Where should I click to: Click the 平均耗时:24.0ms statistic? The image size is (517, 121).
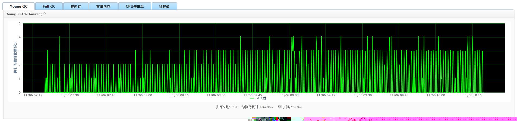tap(290, 107)
